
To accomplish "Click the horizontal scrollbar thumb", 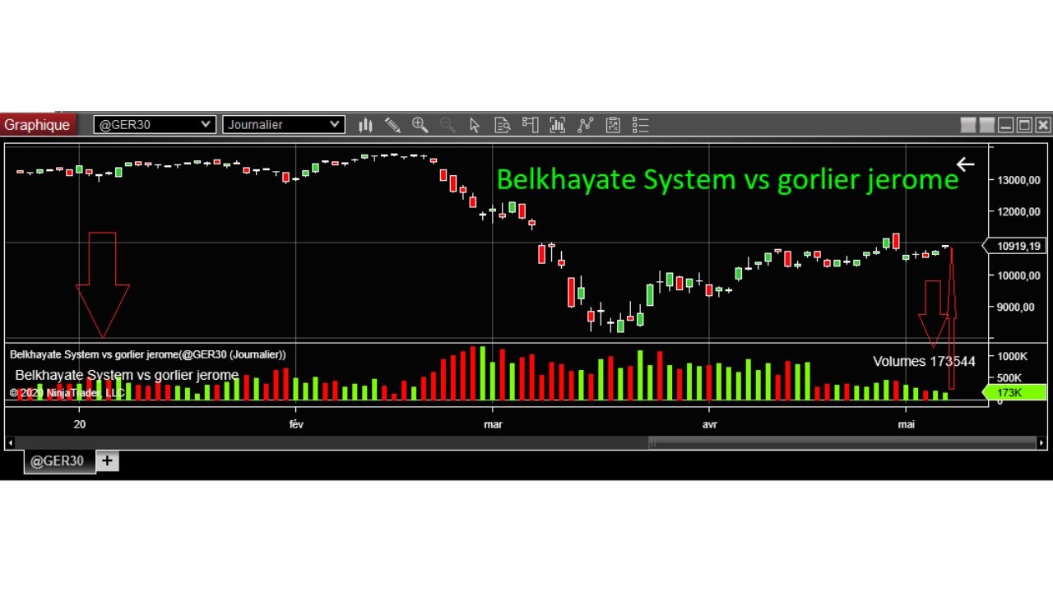I will (x=842, y=442).
